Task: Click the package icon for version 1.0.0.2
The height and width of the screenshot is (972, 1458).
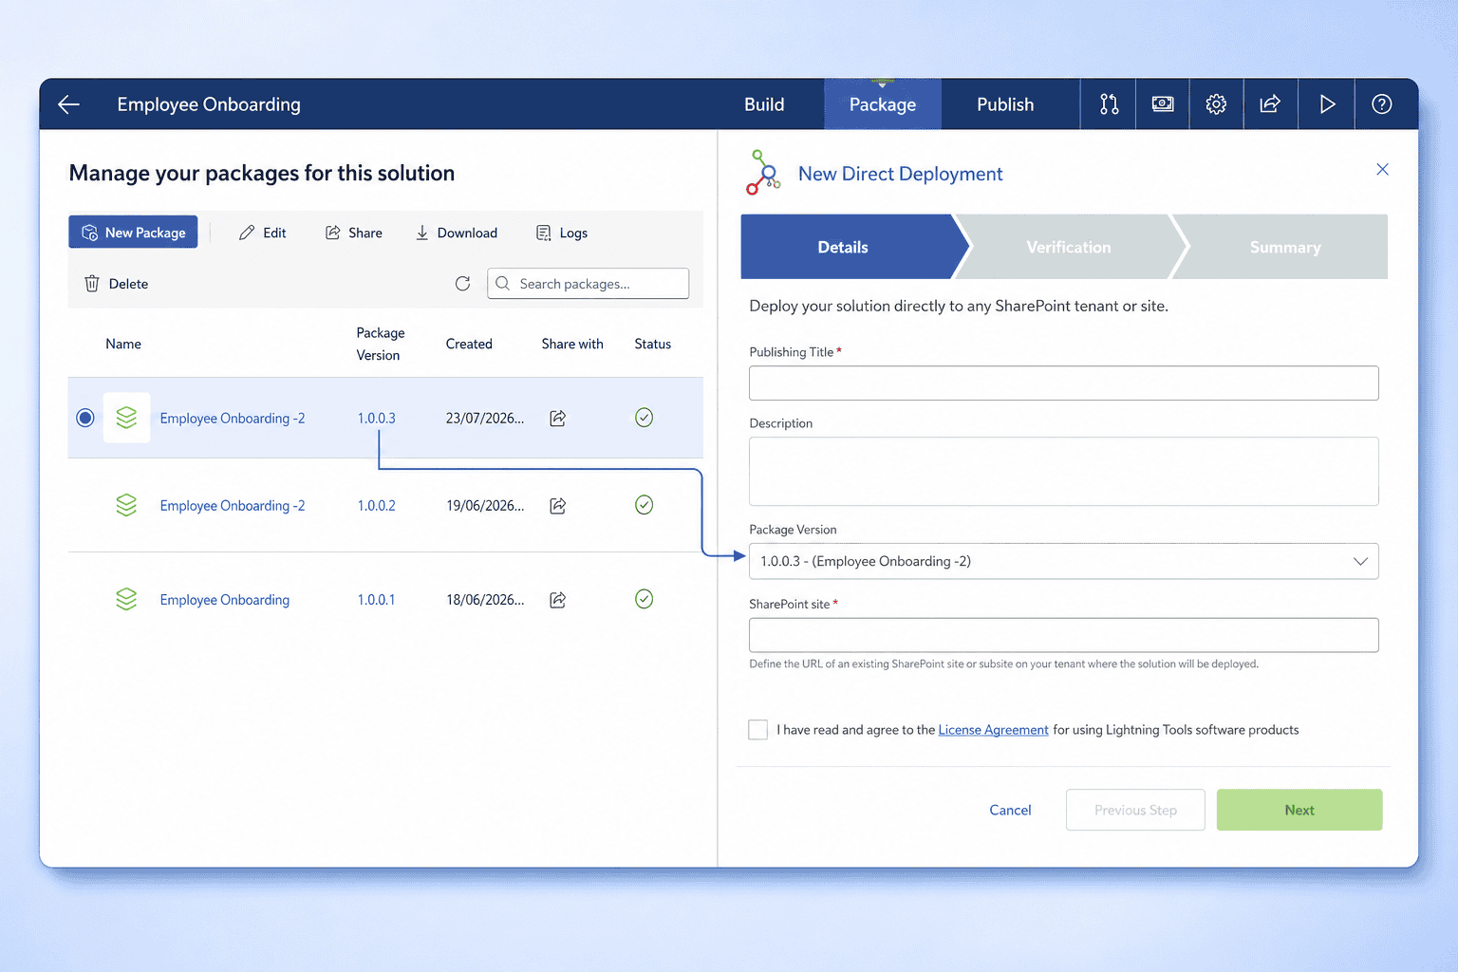Action: (x=126, y=505)
